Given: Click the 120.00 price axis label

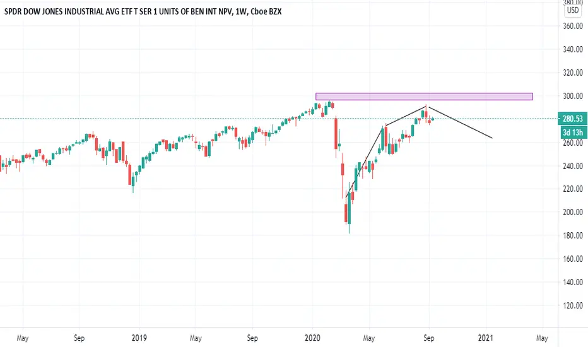Looking at the screenshot, I should pos(573,305).
